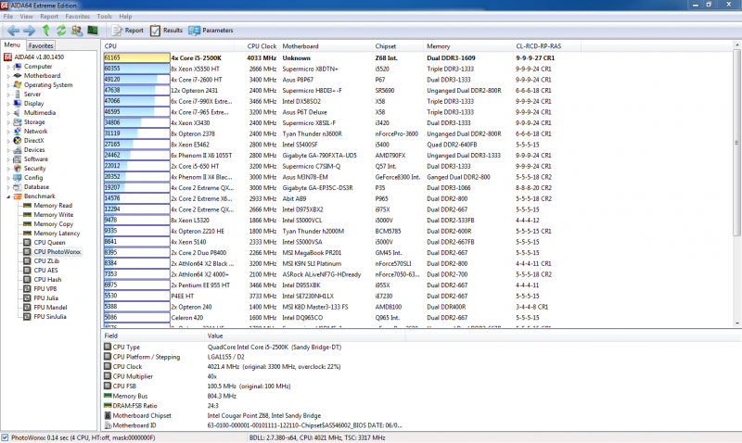Sort by the Motherboard column header
Screen dimensions: 742x443
pos(326,46)
